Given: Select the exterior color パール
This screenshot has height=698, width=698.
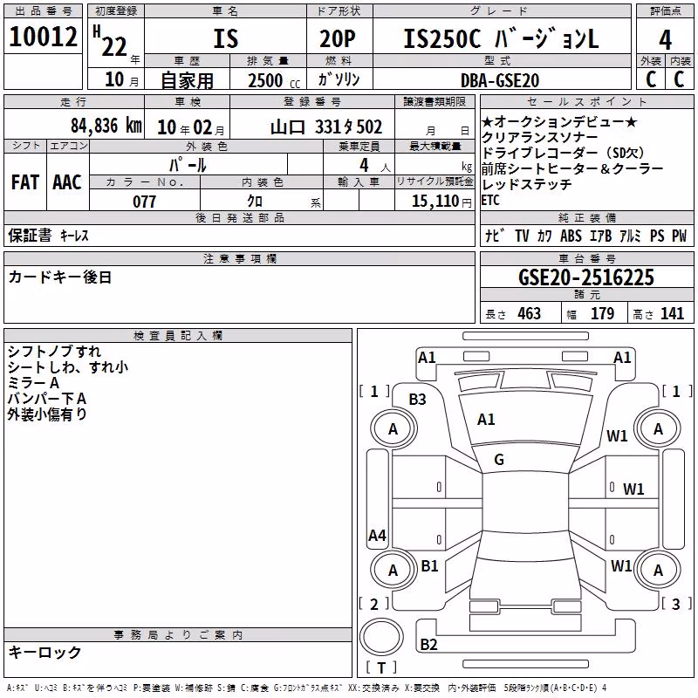Looking at the screenshot, I should [188, 165].
